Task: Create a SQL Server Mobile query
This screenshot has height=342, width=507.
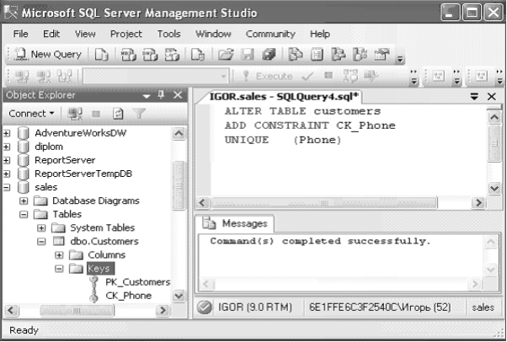Action: point(198,55)
